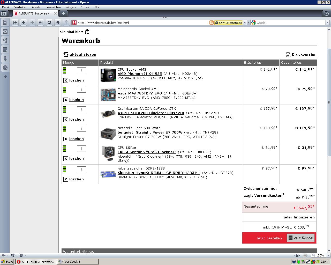This screenshot has width=331, height=265.
Task: Click the vertical page scrollbar thumb
Action: [329, 102]
